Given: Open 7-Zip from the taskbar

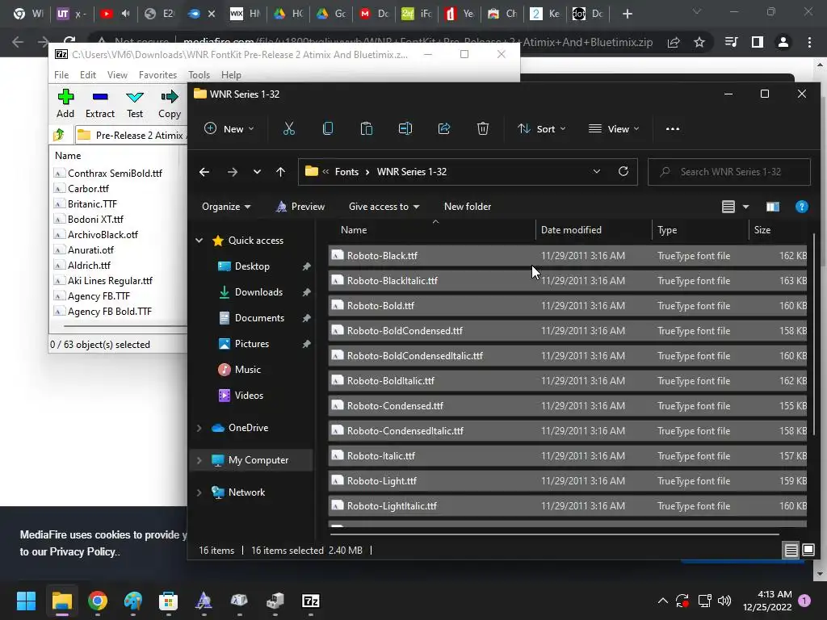Looking at the screenshot, I should click(311, 601).
